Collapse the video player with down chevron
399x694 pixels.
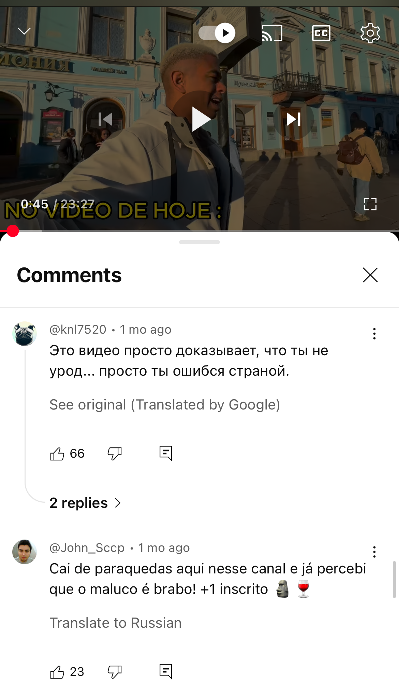pos(24,31)
